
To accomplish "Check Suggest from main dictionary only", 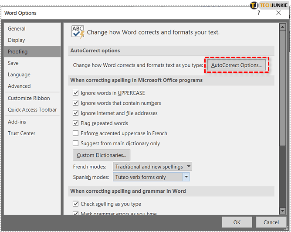I will pos(76,143).
